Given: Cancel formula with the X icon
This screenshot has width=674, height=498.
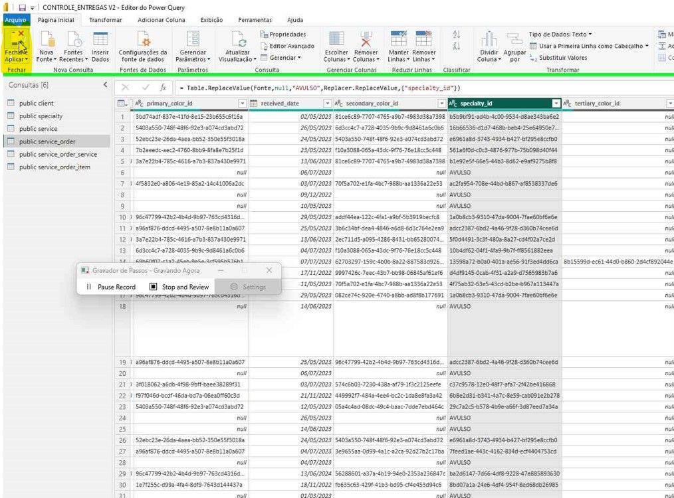Looking at the screenshot, I should pos(125,88).
